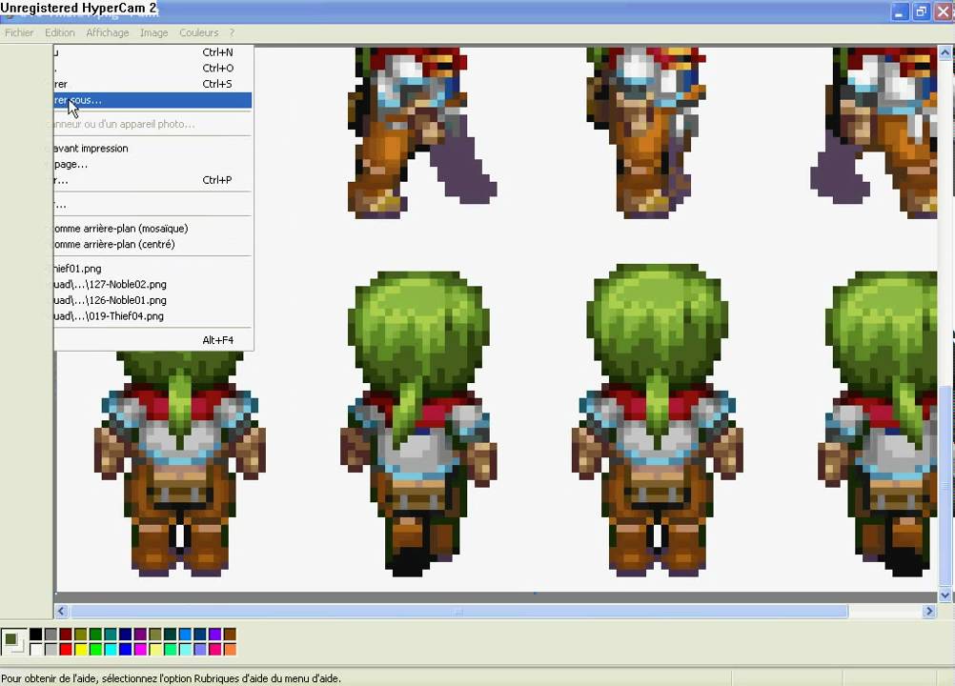This screenshot has width=955, height=686.
Task: Pick the dark gray color swatch
Action: tap(51, 635)
